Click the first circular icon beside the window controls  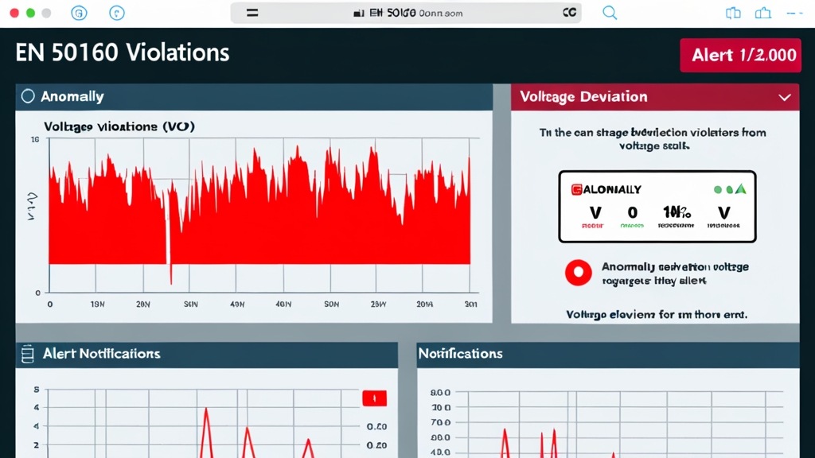click(x=78, y=13)
